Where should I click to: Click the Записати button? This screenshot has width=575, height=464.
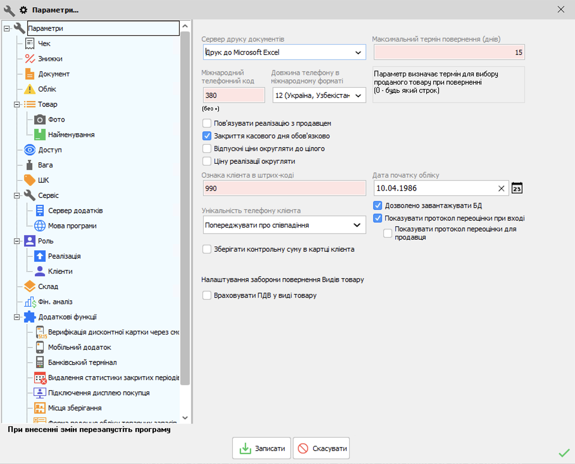[261, 448]
